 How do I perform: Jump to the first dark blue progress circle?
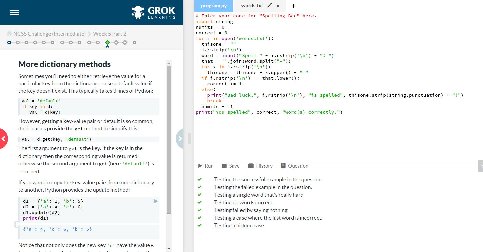point(9,43)
